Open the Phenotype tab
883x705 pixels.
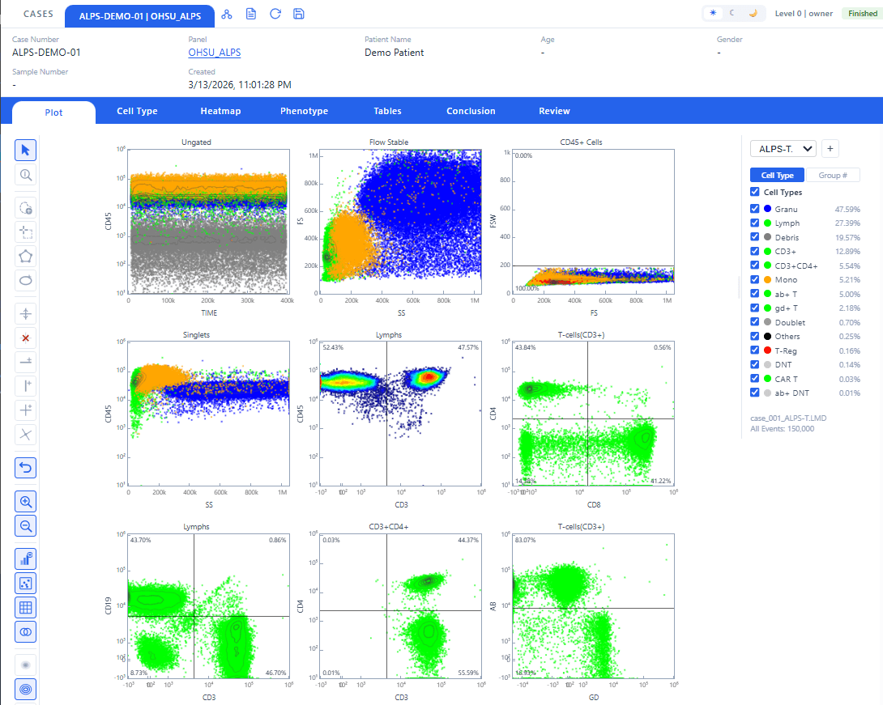[x=304, y=112]
